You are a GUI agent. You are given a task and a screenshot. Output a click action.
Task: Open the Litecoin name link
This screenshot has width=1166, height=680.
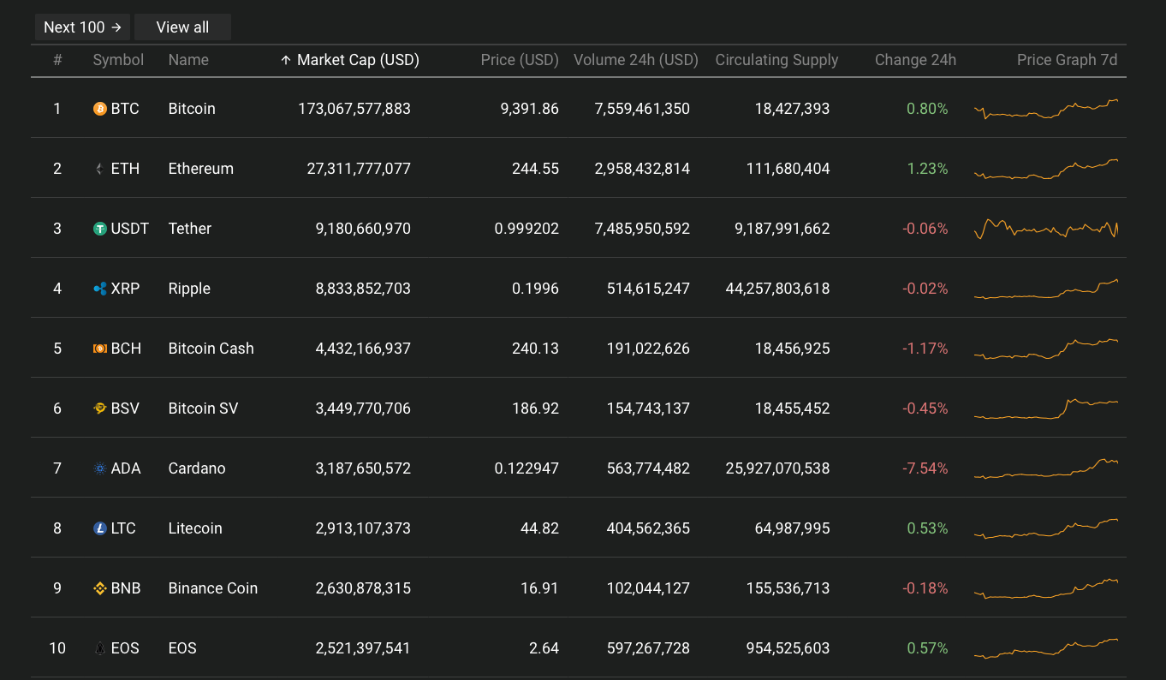(195, 528)
